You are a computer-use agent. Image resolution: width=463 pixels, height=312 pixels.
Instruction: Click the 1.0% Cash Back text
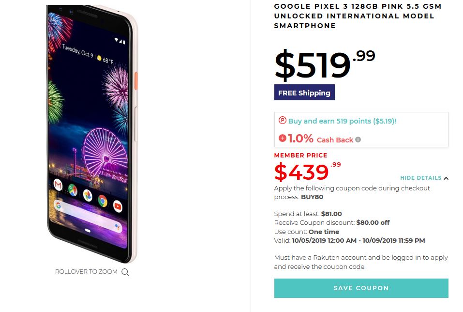point(320,139)
